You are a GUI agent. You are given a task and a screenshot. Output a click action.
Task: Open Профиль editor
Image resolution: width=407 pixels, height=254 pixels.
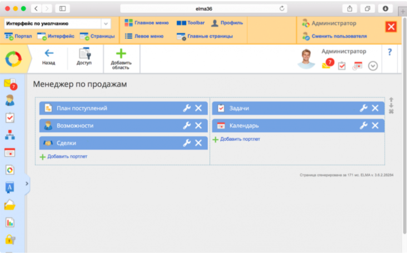click(227, 23)
